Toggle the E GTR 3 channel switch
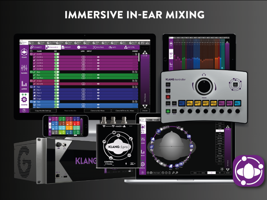 (x=57, y=63)
